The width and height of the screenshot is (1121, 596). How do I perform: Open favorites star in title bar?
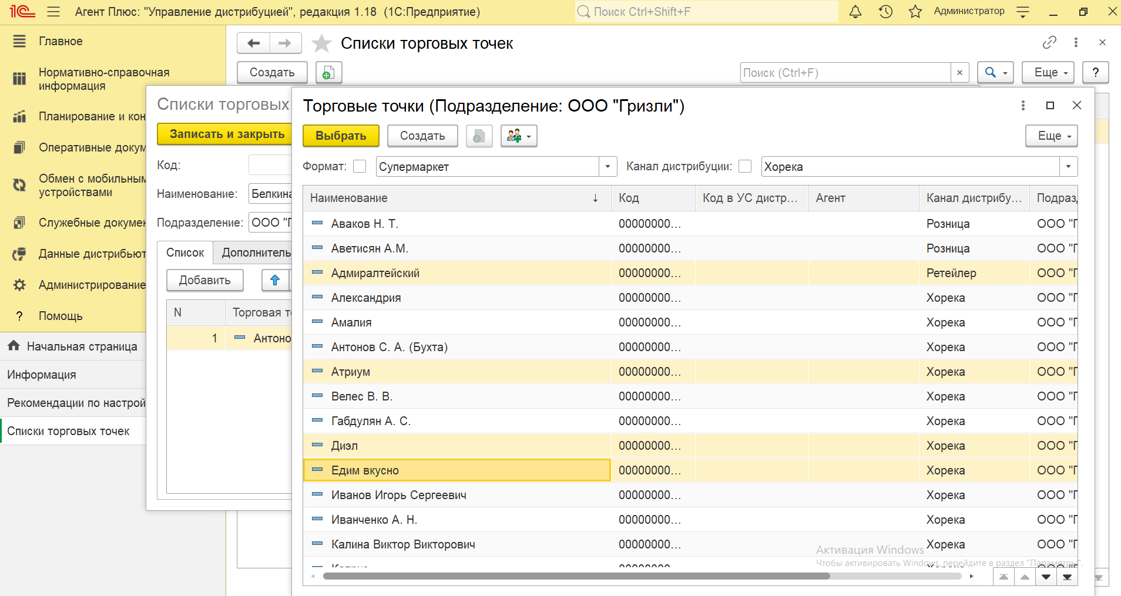coord(915,12)
